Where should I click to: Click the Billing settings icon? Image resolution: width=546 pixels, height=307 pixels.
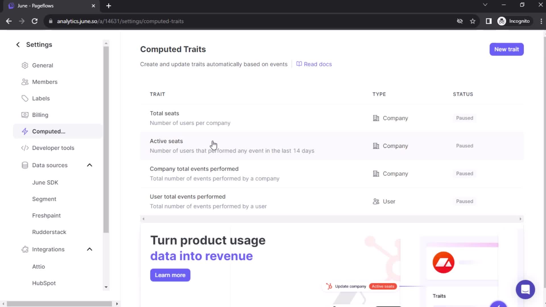[25, 115]
